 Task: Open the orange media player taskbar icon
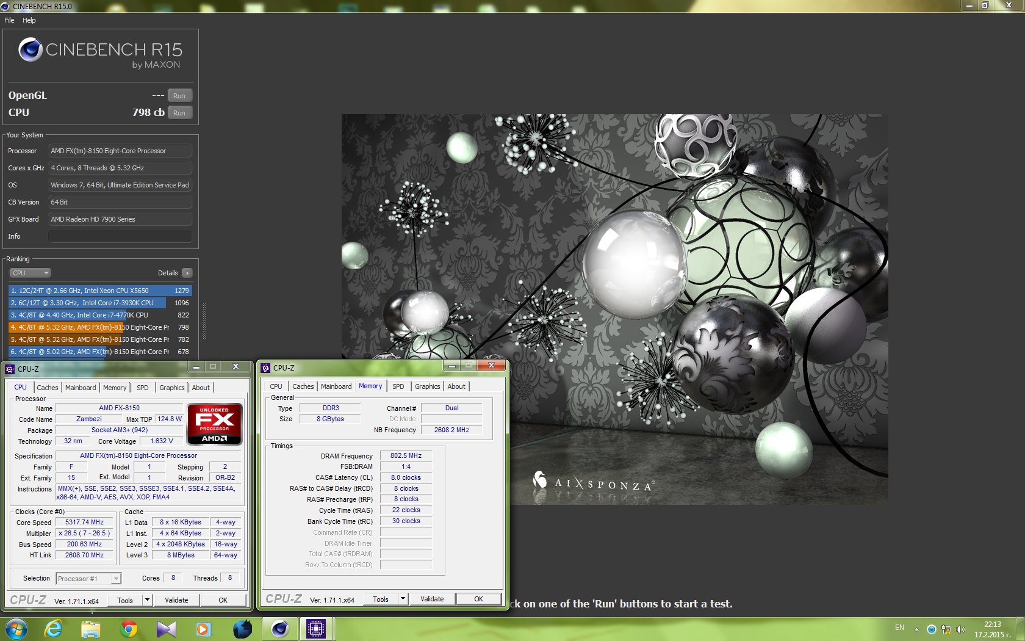pyautogui.click(x=203, y=629)
